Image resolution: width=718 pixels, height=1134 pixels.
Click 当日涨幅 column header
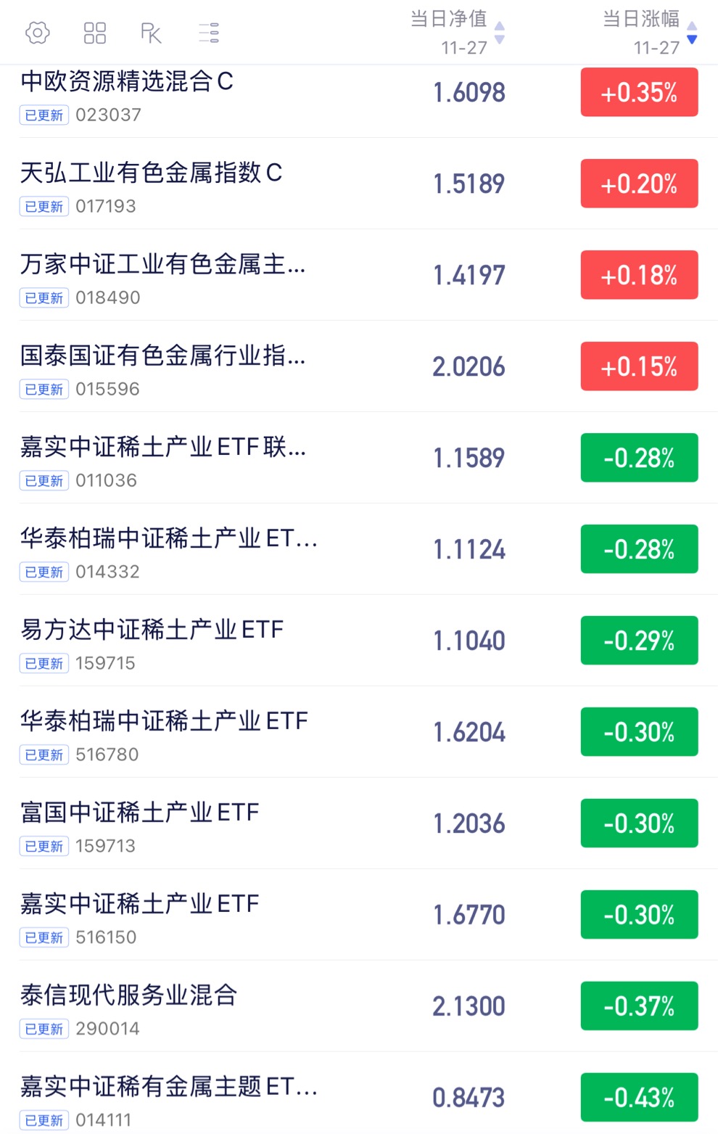(641, 19)
